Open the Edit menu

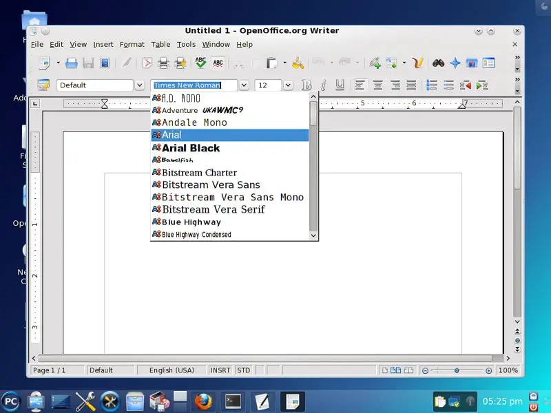point(56,45)
